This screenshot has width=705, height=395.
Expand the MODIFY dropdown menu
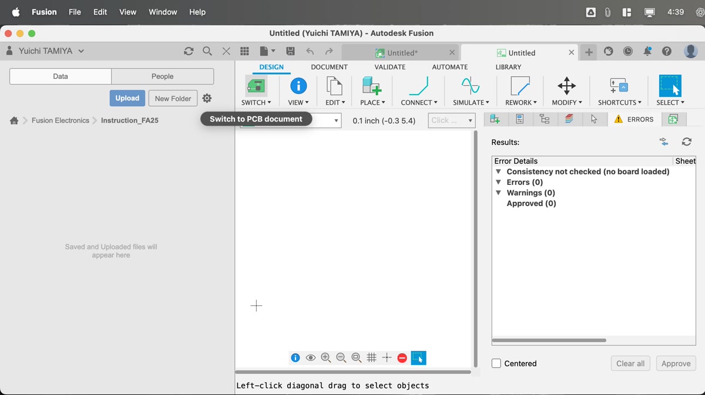tap(567, 103)
